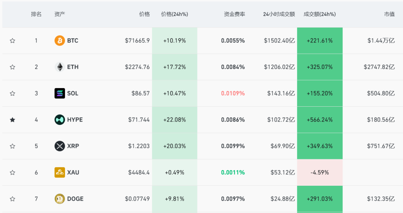Click DOGE change +9.81%
403x213 pixels.
click(175, 199)
